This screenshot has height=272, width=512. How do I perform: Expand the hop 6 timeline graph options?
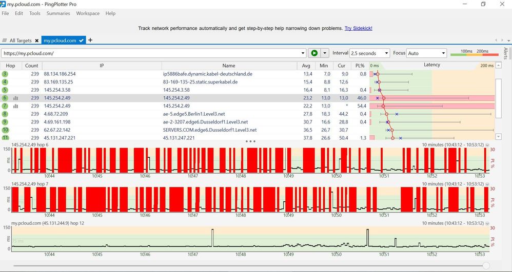pyautogui.click(x=487, y=145)
